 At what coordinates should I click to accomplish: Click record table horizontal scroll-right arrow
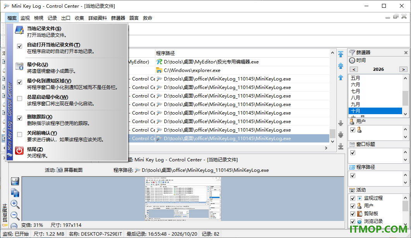[x=326, y=148]
